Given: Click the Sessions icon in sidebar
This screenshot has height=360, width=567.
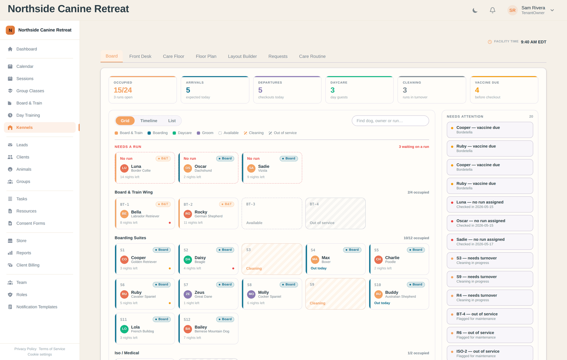Looking at the screenshot, I should pos(10,79).
